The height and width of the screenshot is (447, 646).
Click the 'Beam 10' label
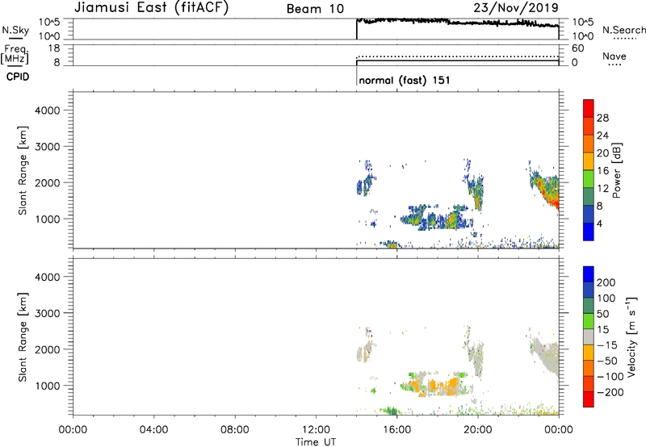(x=315, y=9)
